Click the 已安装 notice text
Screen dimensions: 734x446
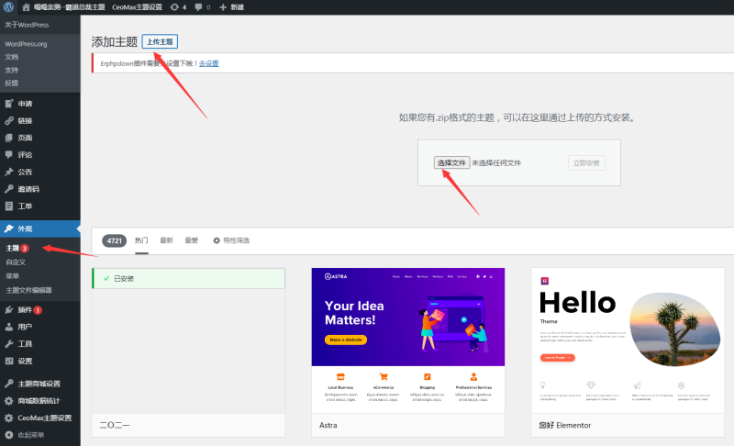click(x=124, y=278)
